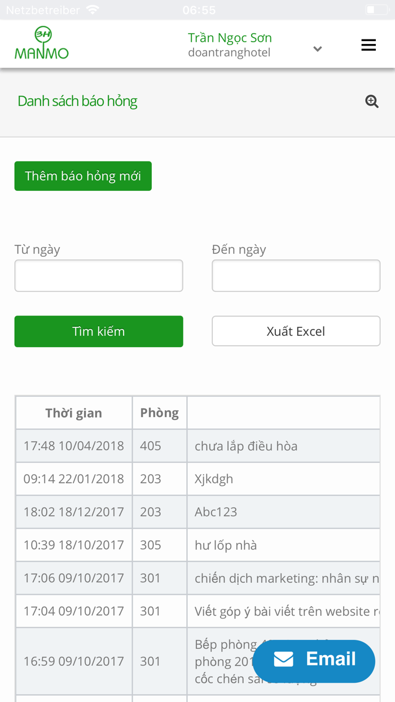
Task: Select the 'Danh sách báo hỏng' heading
Action: [77, 101]
